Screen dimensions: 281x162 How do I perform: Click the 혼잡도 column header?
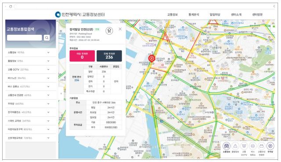point(116,66)
